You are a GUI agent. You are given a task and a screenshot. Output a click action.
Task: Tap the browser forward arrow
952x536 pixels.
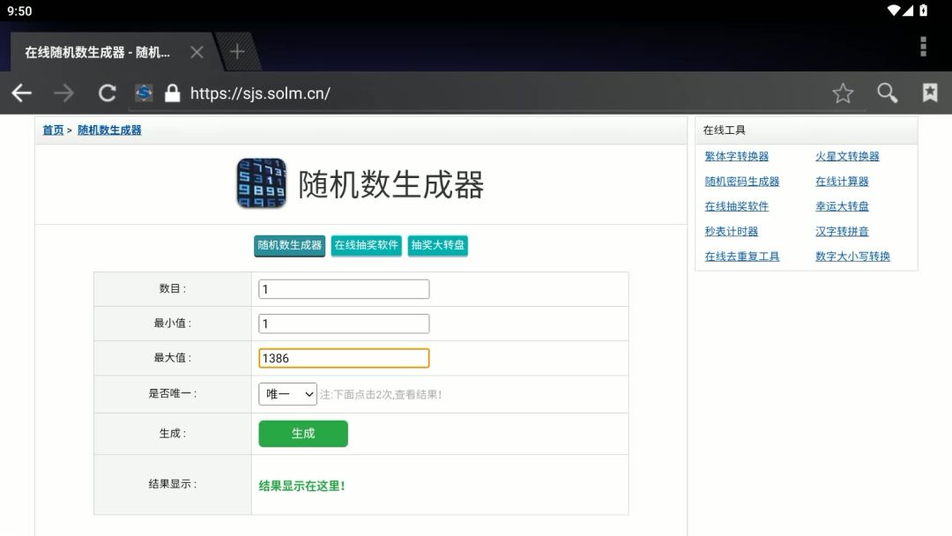click(63, 93)
